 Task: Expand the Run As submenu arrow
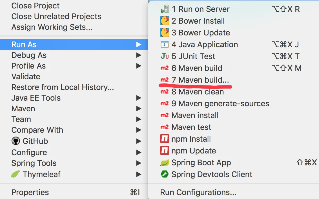[139, 44]
